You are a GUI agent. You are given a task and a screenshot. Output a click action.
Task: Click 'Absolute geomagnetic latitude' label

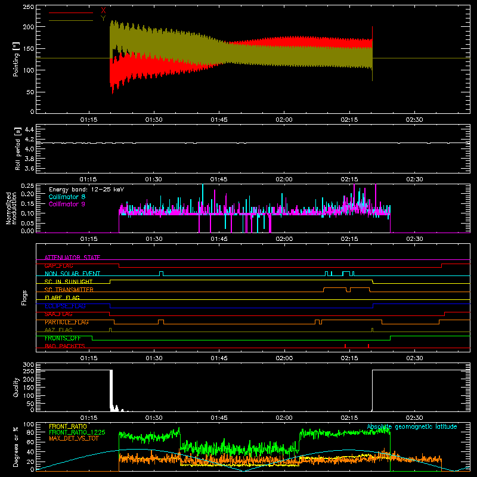[412, 426]
